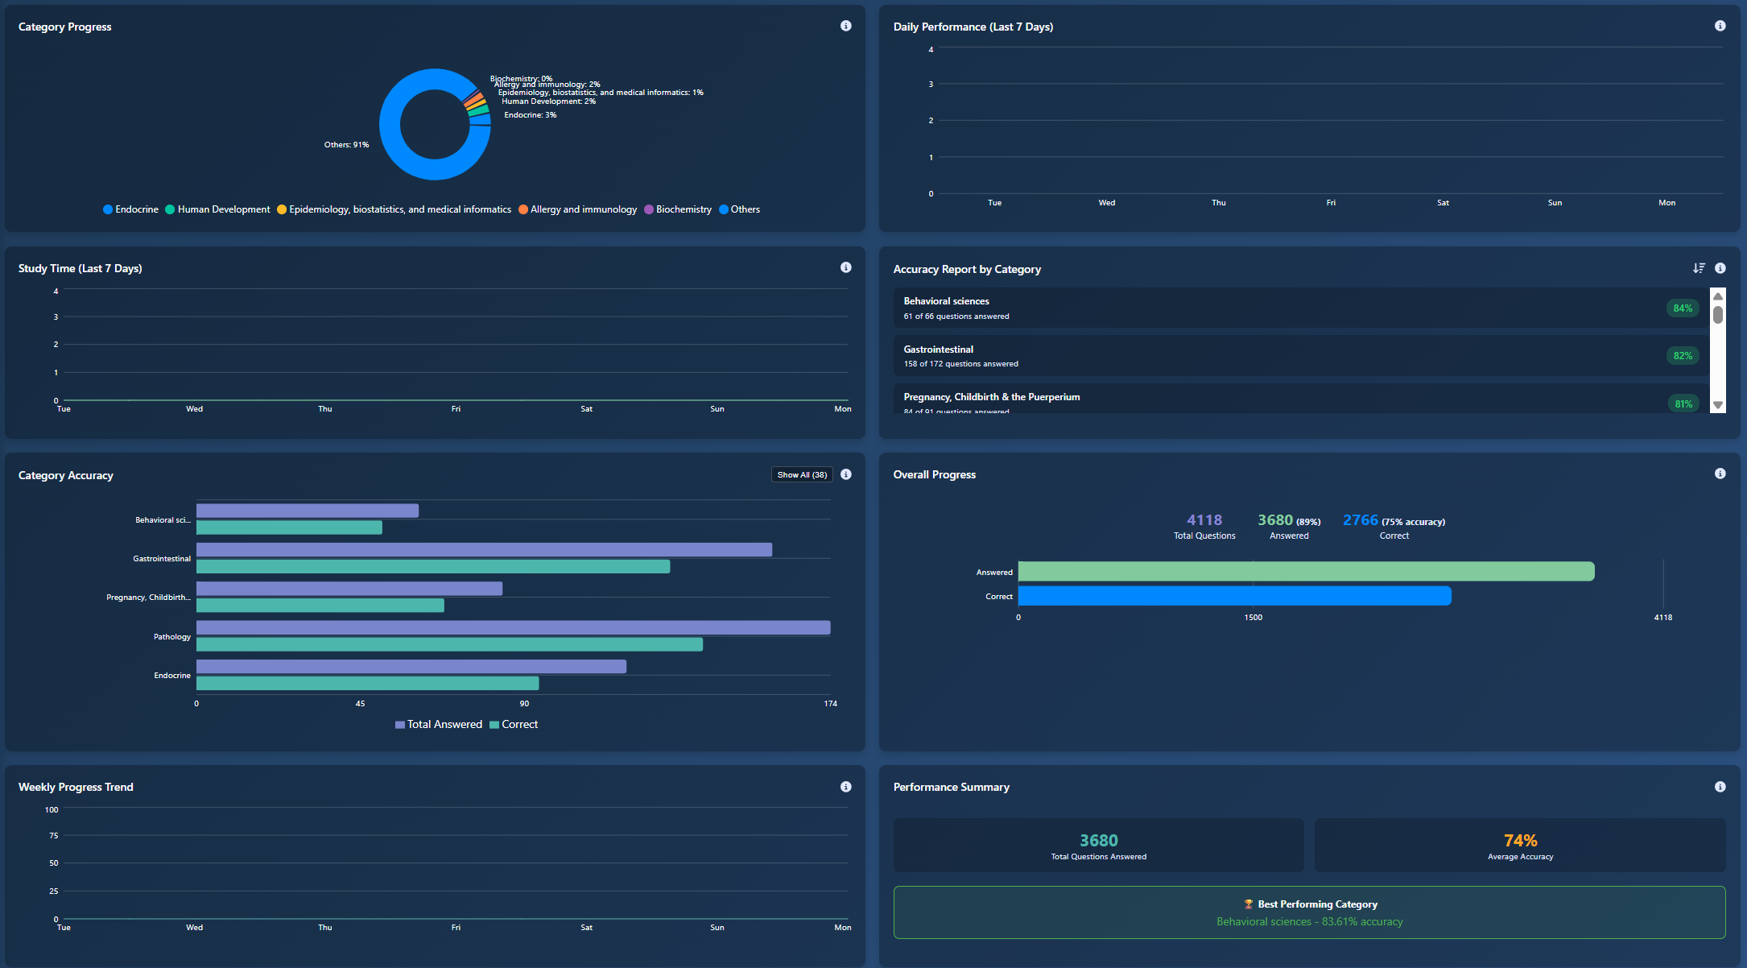This screenshot has height=968, width=1747.
Task: Open the Category Progress info tooltip
Action: (x=845, y=25)
